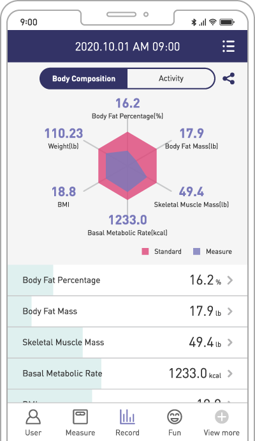Open the Basal Metabolic Rate list item
The height and width of the screenshot is (441, 255).
(x=127, y=374)
